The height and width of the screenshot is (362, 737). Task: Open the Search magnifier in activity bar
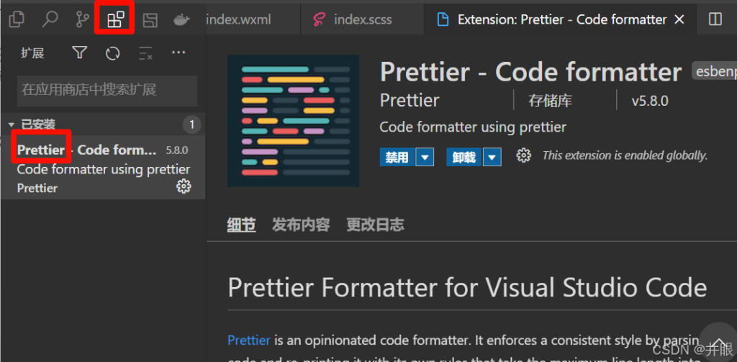tap(50, 19)
